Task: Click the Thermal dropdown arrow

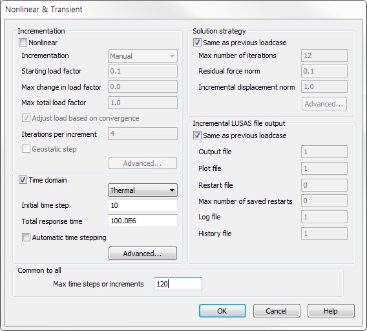Action: (x=172, y=190)
